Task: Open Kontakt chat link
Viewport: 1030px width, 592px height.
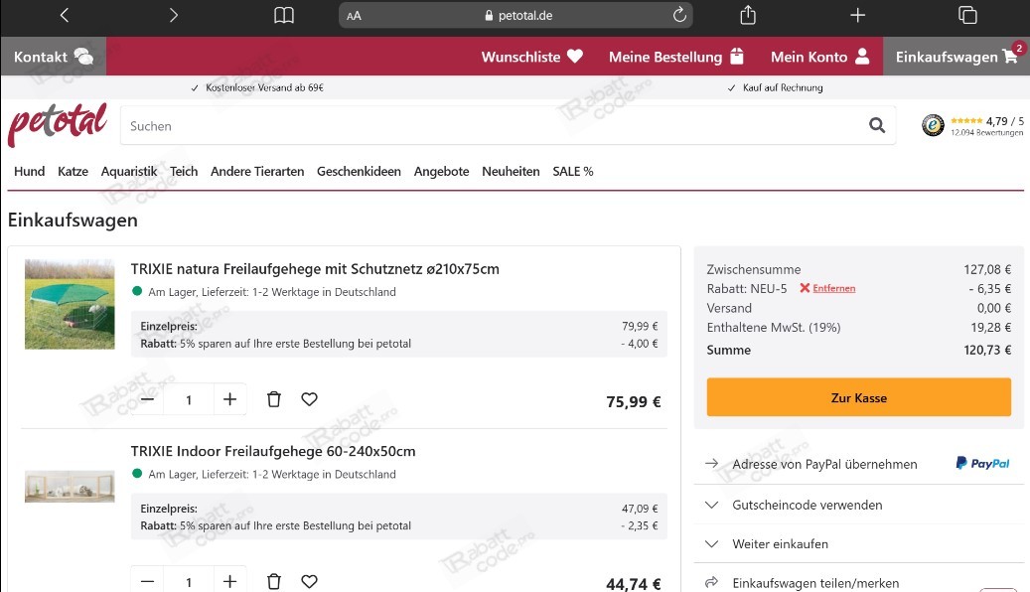Action: coord(54,57)
